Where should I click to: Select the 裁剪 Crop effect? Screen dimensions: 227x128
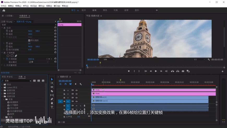click(12, 114)
